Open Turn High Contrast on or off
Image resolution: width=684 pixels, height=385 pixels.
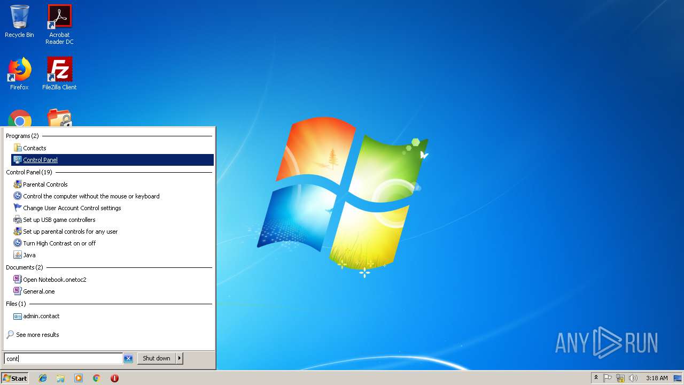point(112,243)
